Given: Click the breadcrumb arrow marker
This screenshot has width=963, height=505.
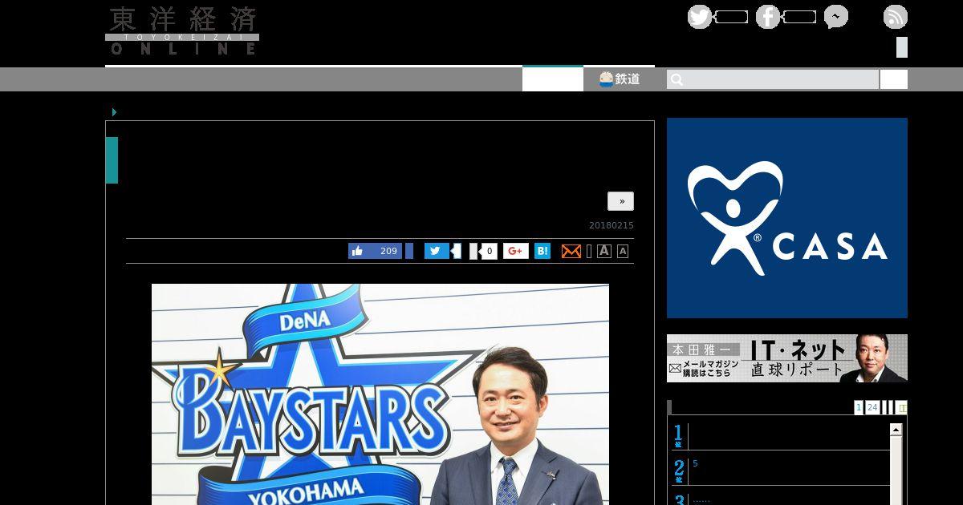Looking at the screenshot, I should click(x=114, y=112).
